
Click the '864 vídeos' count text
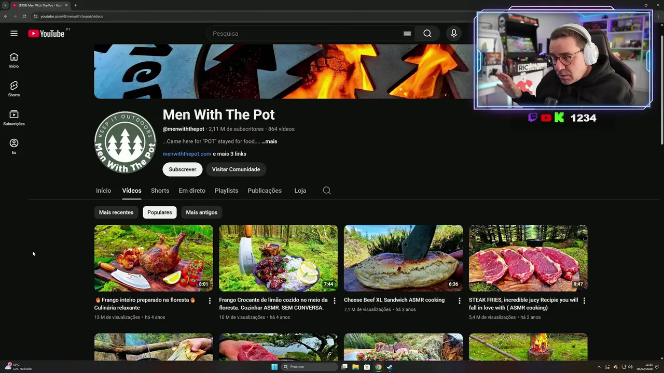pyautogui.click(x=281, y=129)
